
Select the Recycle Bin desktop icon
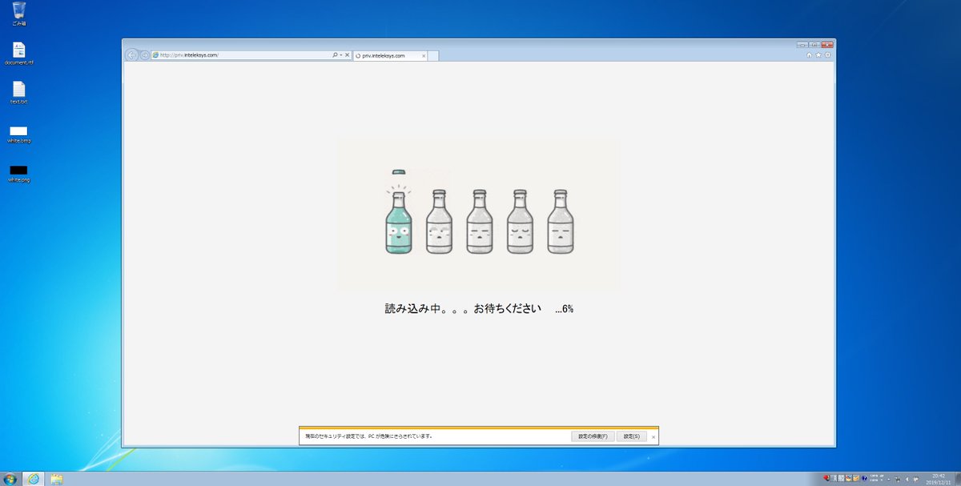tap(19, 14)
